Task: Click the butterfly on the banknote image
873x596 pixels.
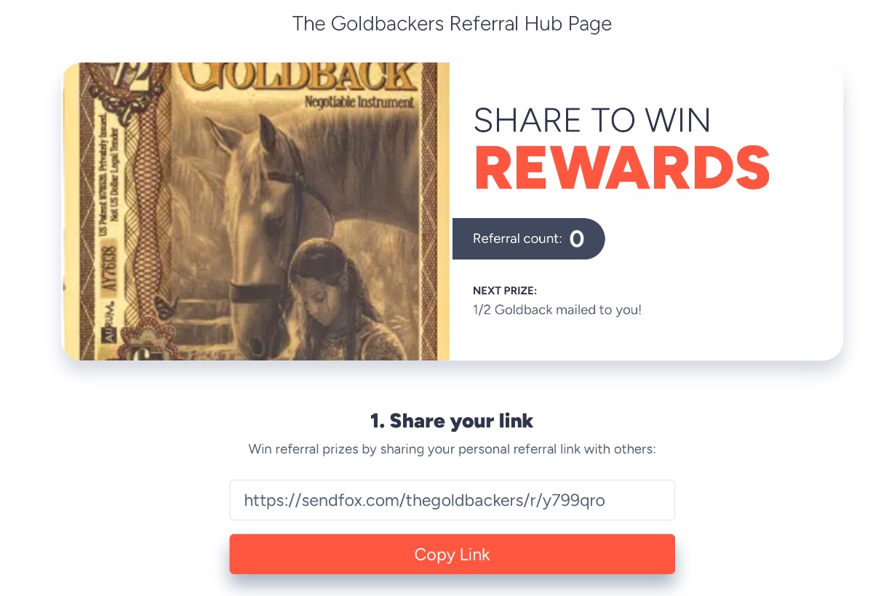Action: (x=167, y=308)
